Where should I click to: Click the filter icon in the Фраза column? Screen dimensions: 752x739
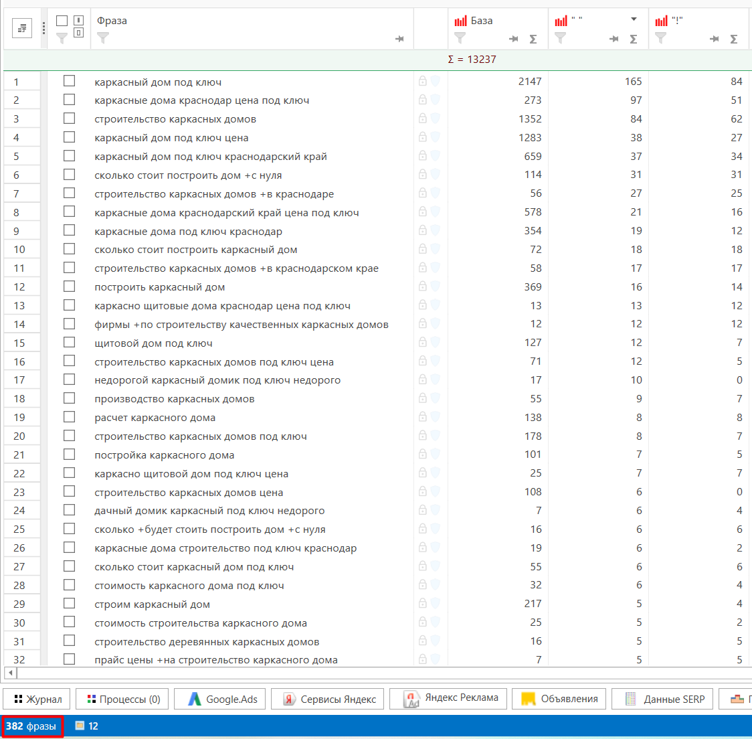(x=102, y=39)
